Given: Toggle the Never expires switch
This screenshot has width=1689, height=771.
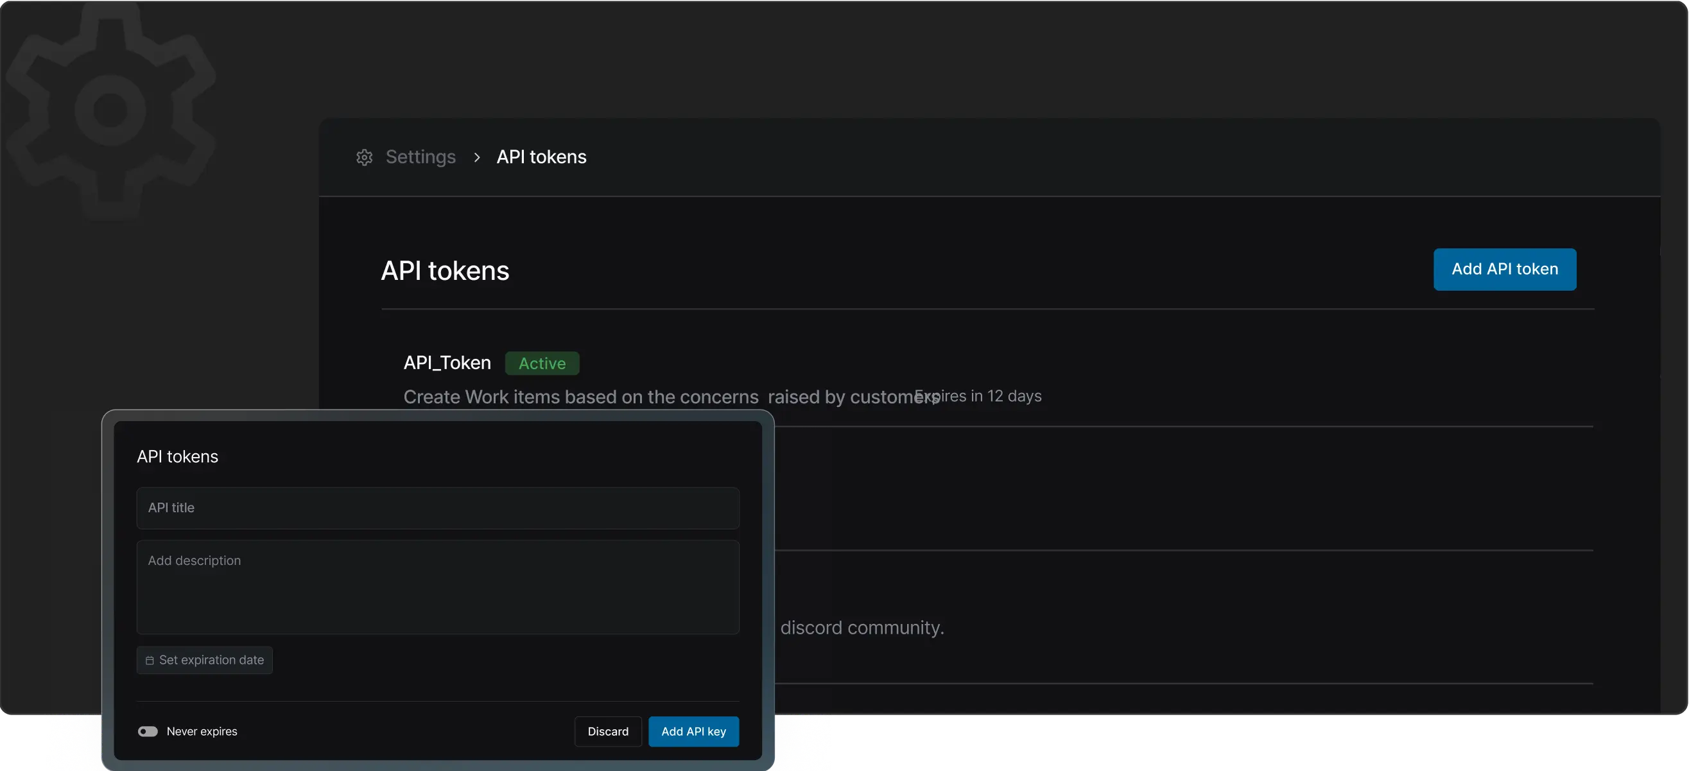Looking at the screenshot, I should click(148, 732).
